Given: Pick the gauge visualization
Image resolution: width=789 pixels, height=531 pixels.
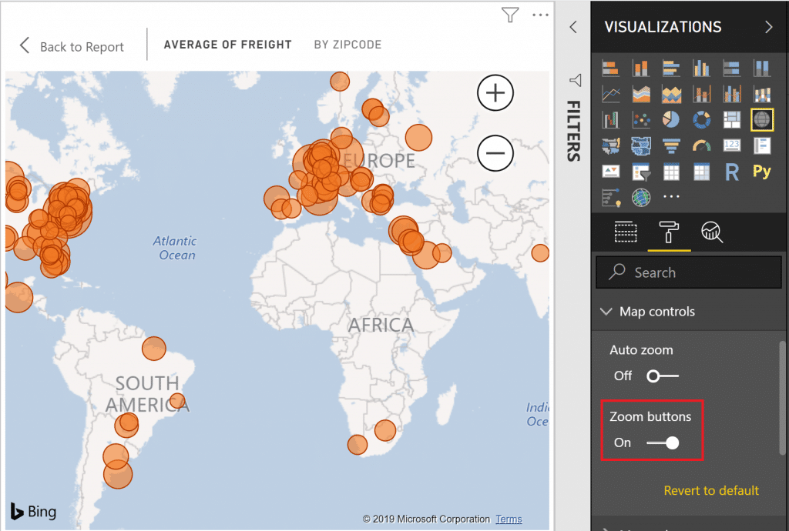Looking at the screenshot, I should coord(701,145).
